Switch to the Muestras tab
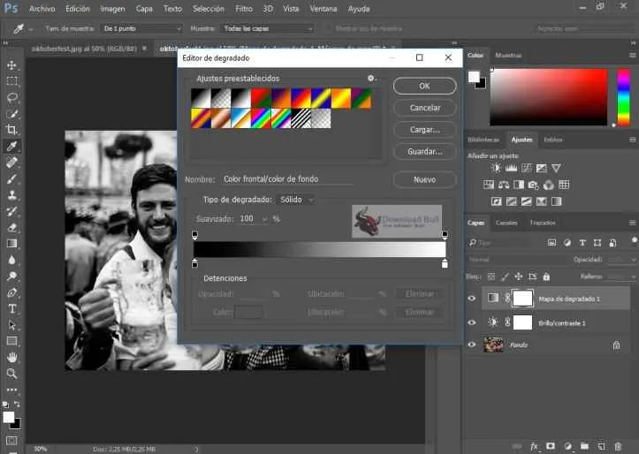The height and width of the screenshot is (454, 639). pos(508,56)
